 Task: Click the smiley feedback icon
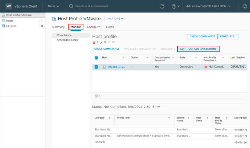click(245, 6)
